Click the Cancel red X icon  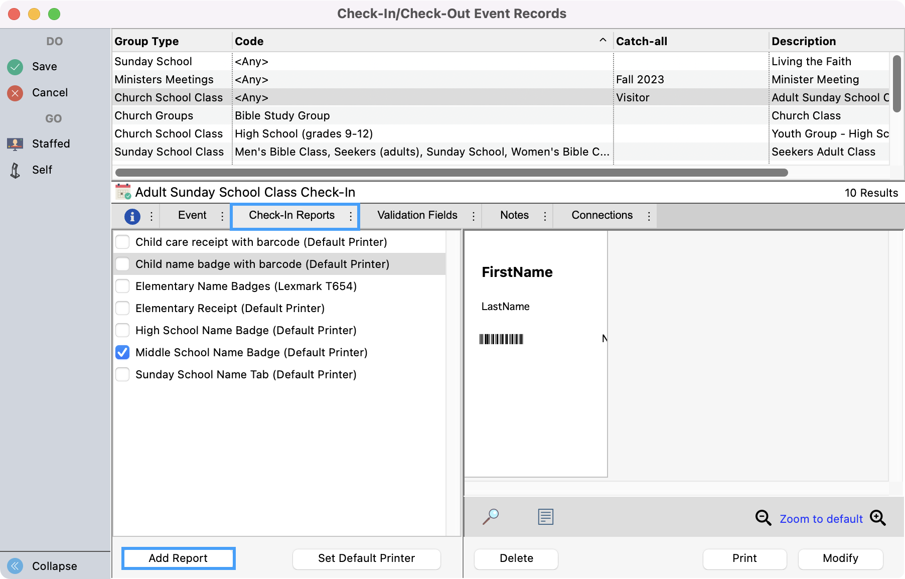coord(15,92)
